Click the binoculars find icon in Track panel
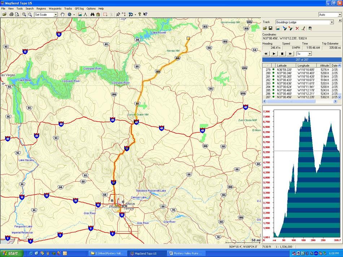The width and height of the screenshot is (343, 257). click(310, 28)
